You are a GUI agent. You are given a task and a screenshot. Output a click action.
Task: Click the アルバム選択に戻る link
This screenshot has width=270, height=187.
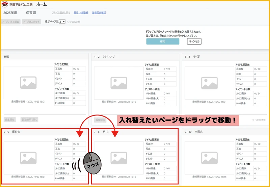tap(61, 12)
